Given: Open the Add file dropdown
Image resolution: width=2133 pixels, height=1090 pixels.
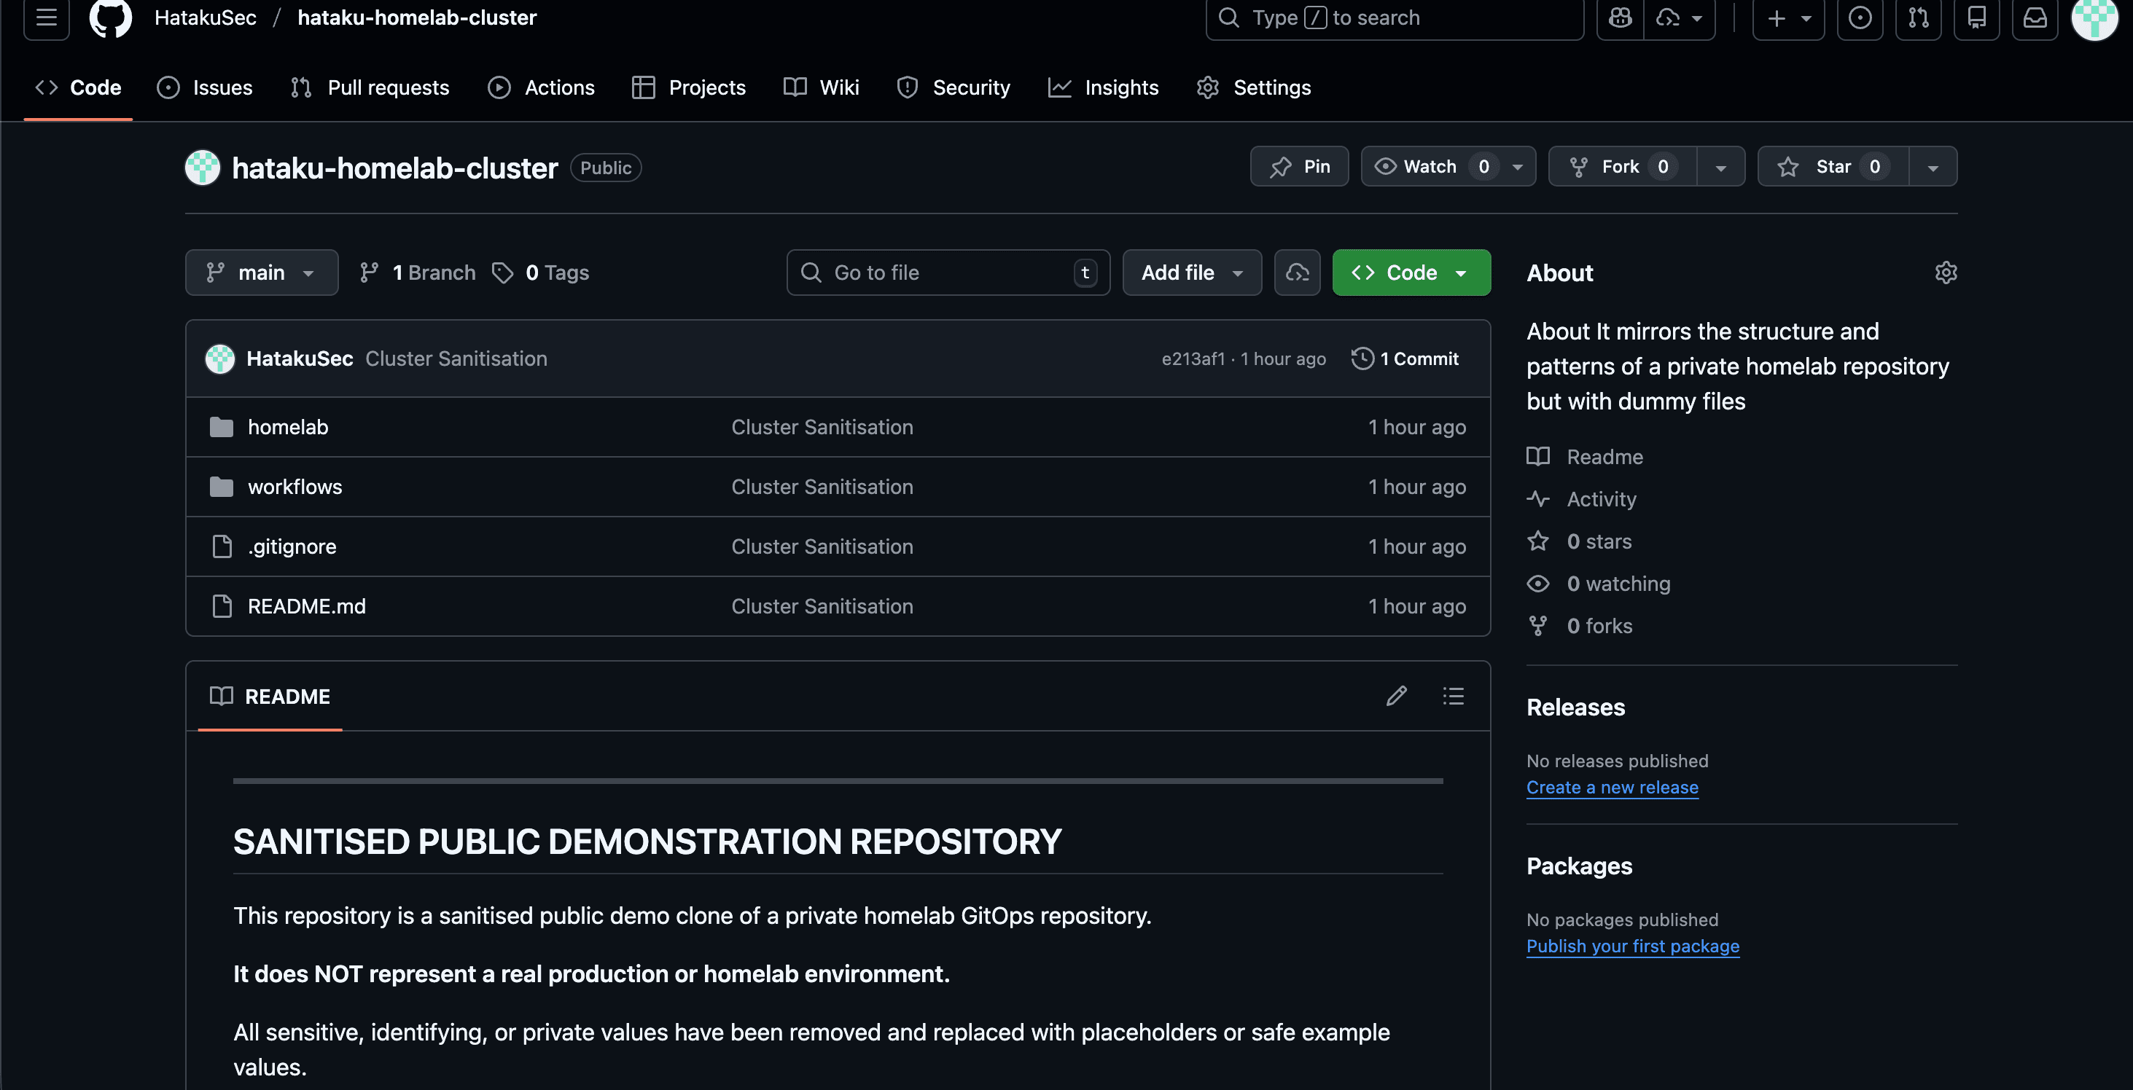Looking at the screenshot, I should (x=1192, y=272).
